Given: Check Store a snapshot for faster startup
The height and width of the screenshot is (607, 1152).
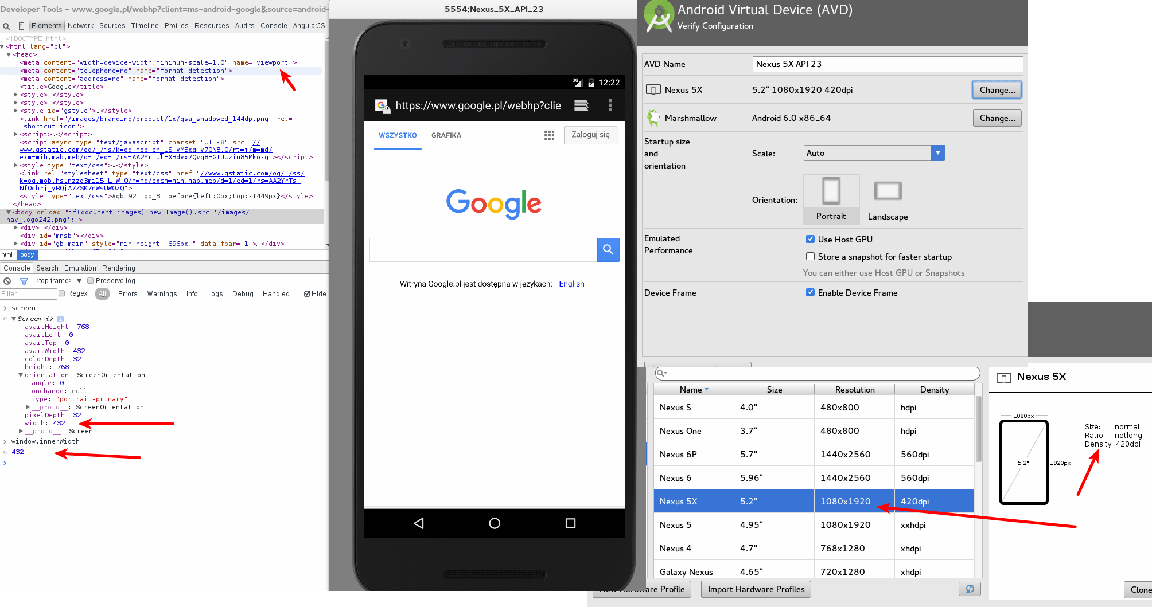Looking at the screenshot, I should pyautogui.click(x=810, y=256).
